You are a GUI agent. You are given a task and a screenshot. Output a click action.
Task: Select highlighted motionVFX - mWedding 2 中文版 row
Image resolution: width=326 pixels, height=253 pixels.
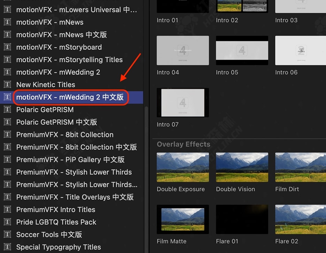pyautogui.click(x=71, y=97)
